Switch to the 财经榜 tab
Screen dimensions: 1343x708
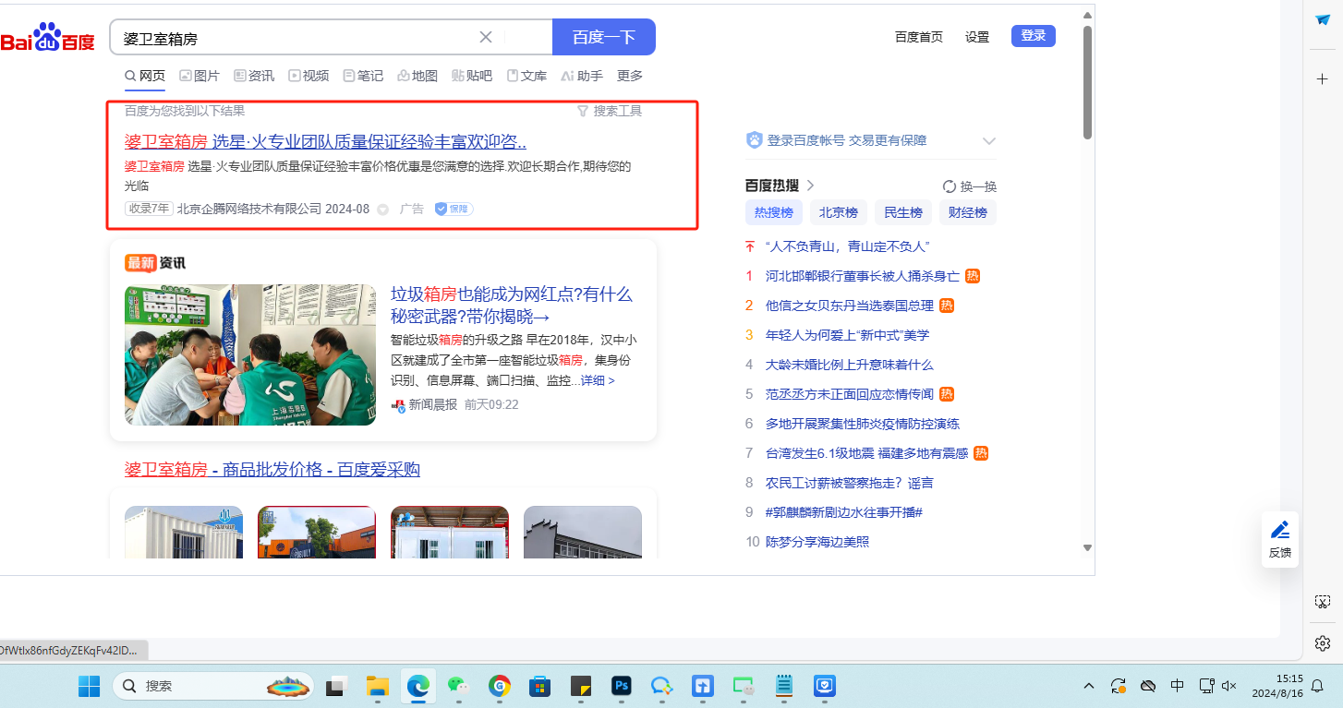[968, 212]
